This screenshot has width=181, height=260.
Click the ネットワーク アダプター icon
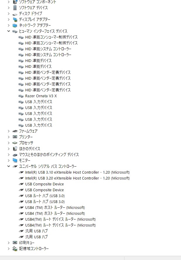(x=15, y=25)
